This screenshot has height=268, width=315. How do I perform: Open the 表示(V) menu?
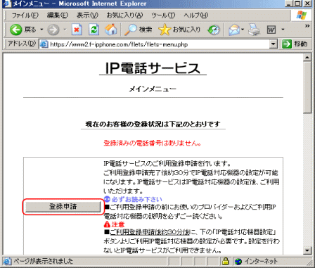87,15
